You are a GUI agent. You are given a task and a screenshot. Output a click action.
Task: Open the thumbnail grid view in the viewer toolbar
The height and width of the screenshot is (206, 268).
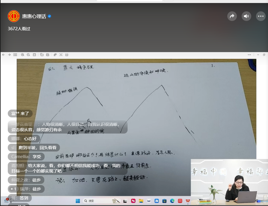15,55
